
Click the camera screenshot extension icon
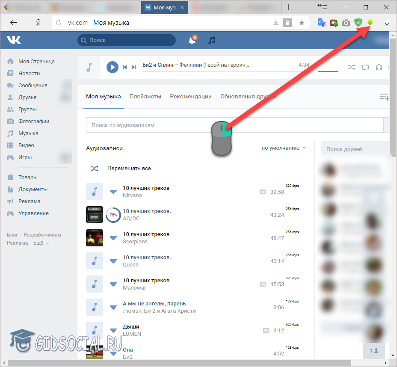click(346, 23)
